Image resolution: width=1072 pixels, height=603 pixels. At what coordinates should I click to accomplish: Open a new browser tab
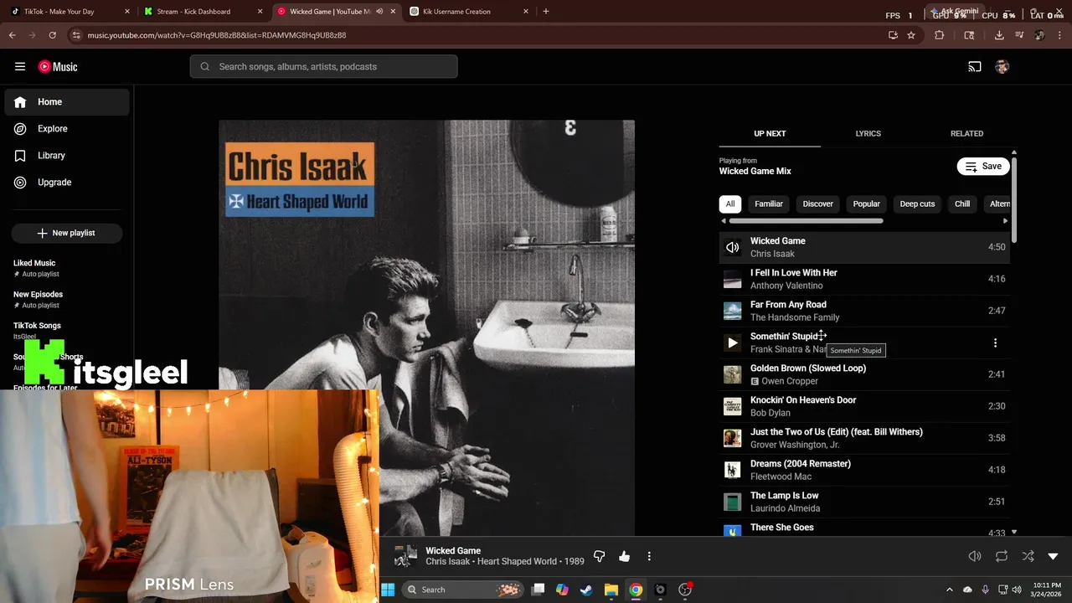pyautogui.click(x=546, y=12)
